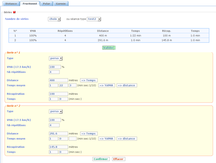
Task: Open the séance type test2 dropdown
Action: tap(94, 19)
